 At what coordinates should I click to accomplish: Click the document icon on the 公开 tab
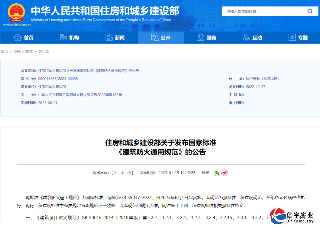155,37
